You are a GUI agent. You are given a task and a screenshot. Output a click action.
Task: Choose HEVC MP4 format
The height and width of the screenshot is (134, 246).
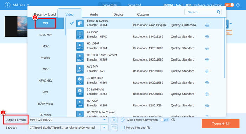[45, 35]
